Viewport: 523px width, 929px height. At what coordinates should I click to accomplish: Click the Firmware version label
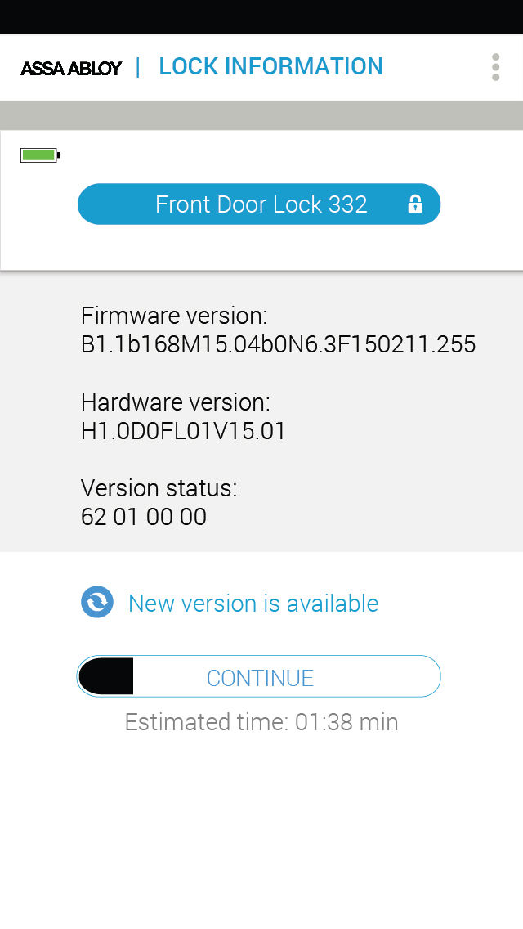click(x=174, y=316)
